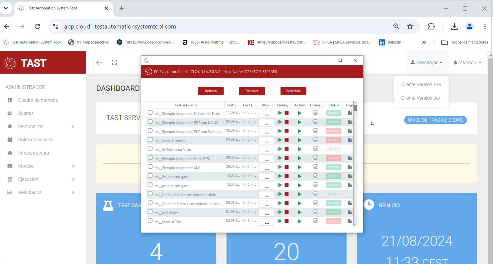Click the Schedule button
This screenshot has width=493, height=264.
[293, 91]
